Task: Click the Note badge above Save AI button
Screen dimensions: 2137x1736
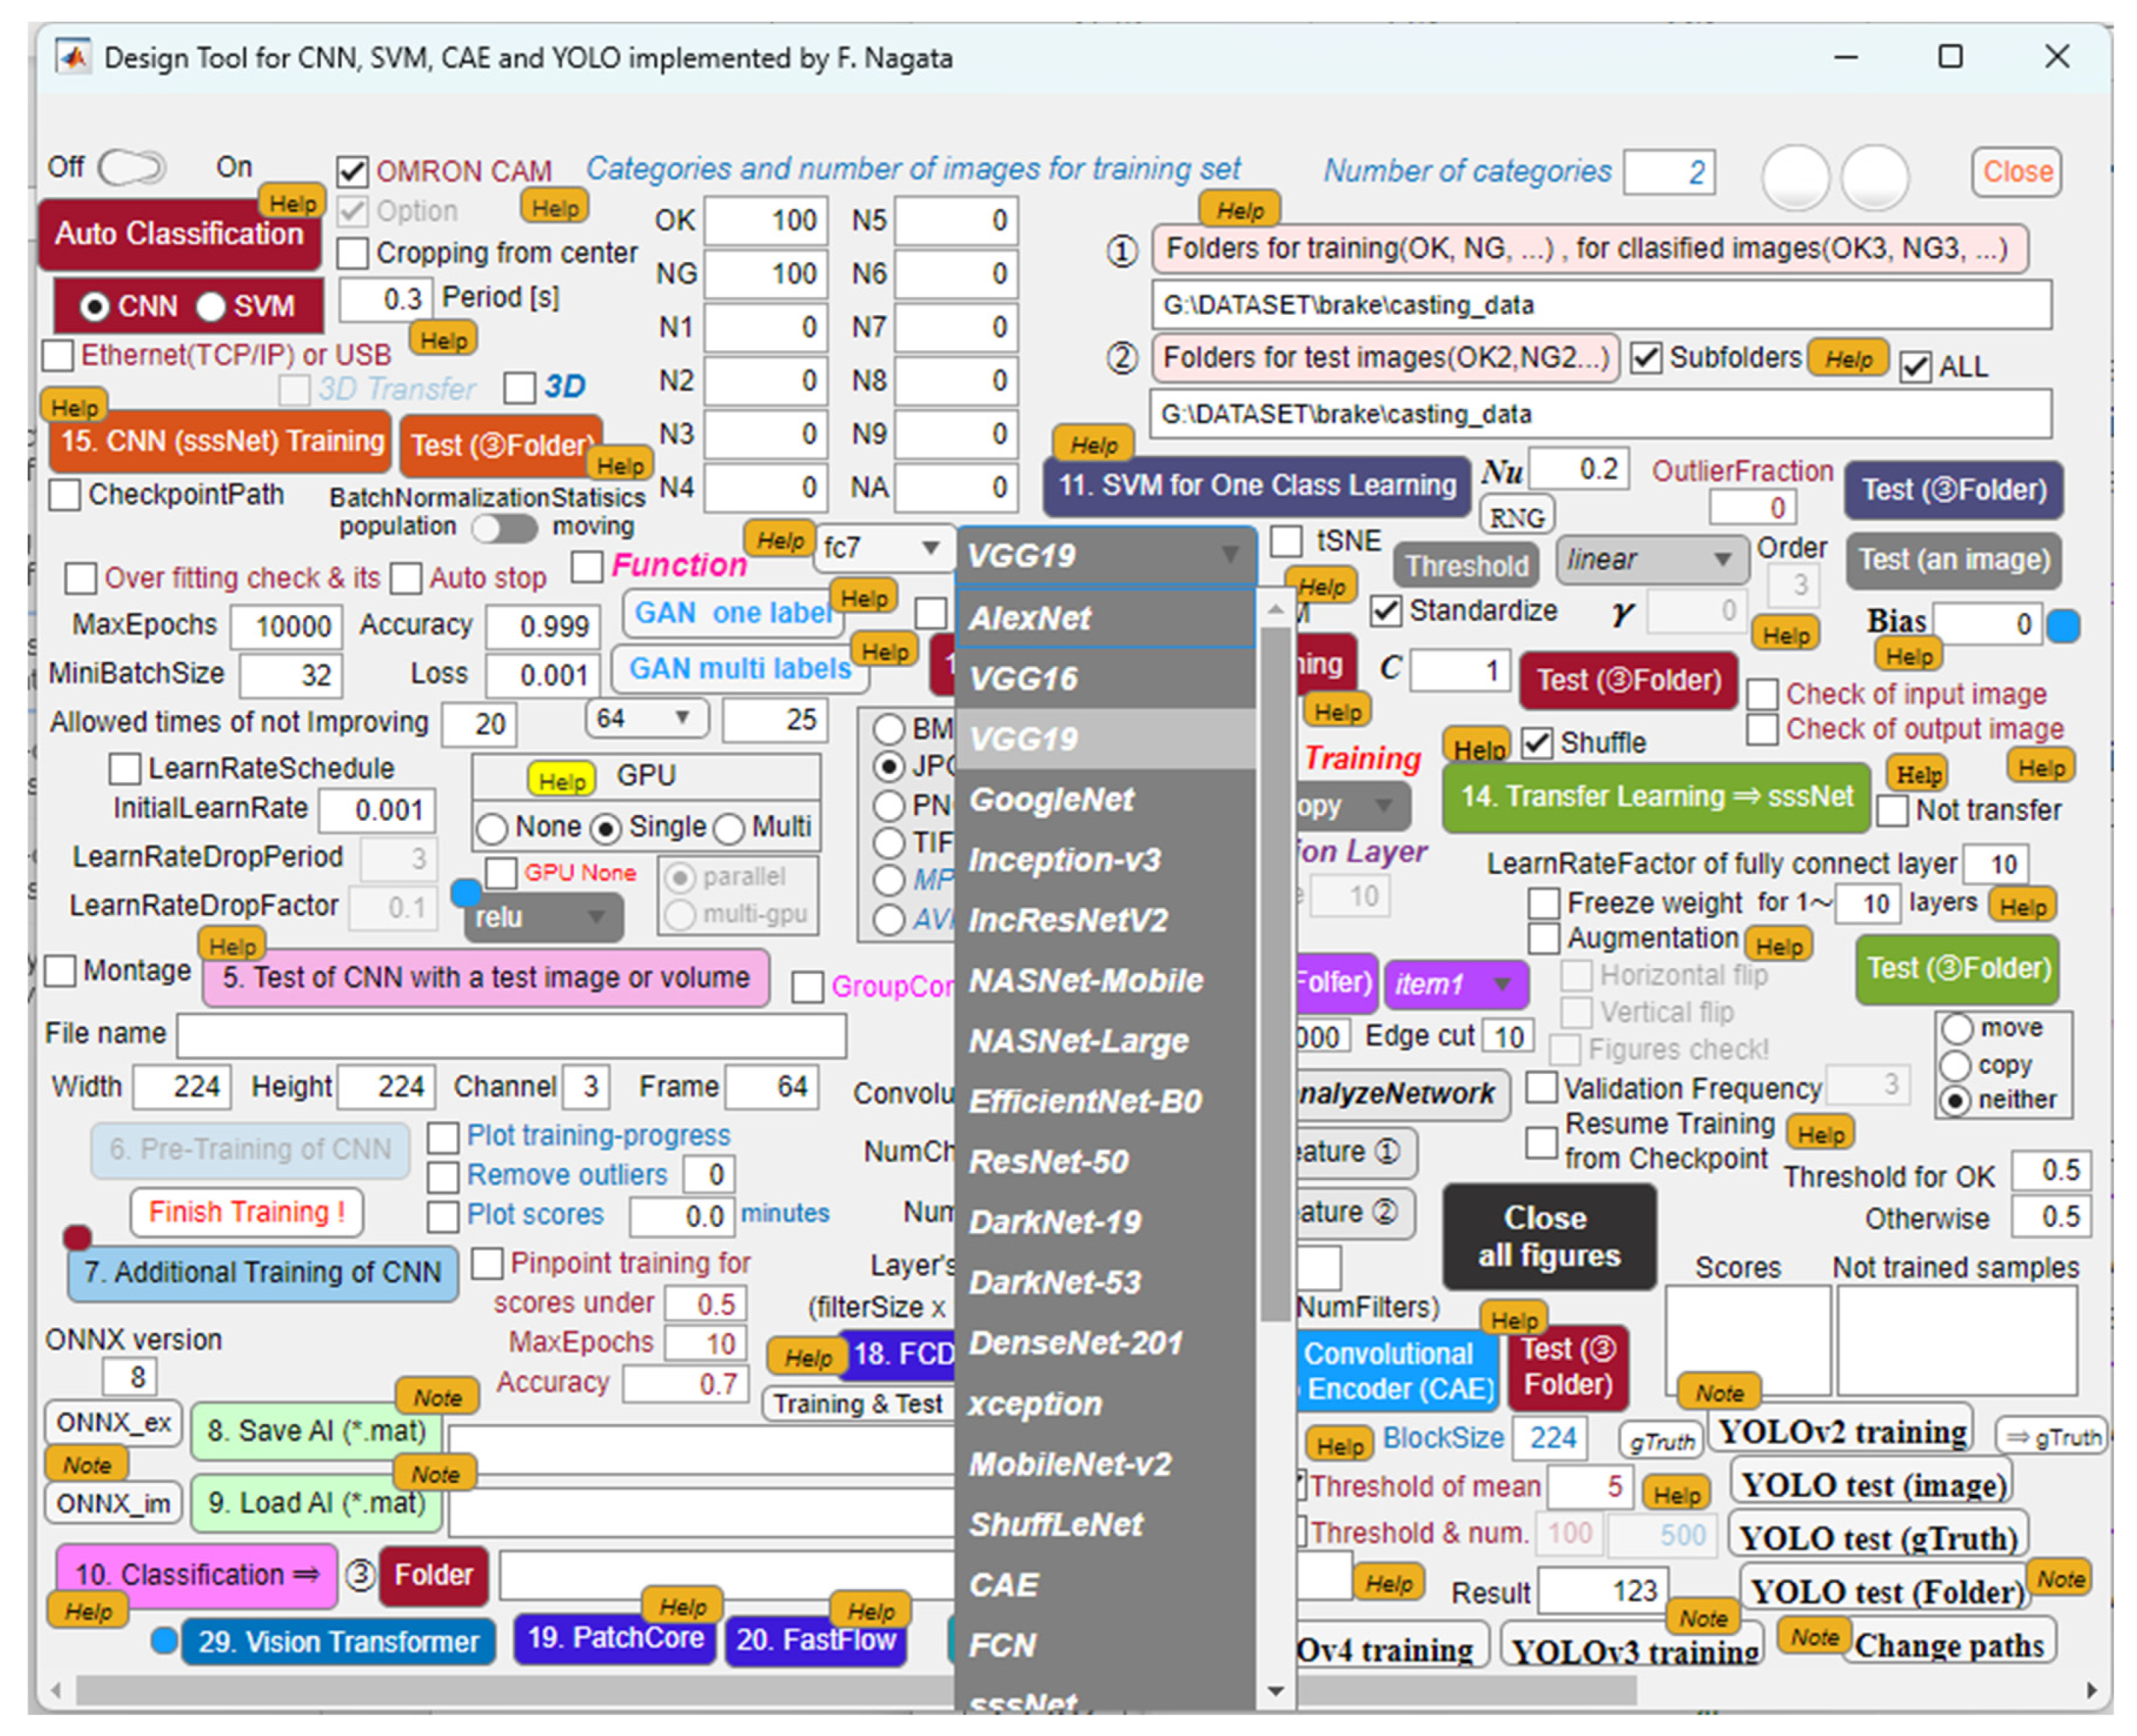Action: pyautogui.click(x=437, y=1397)
